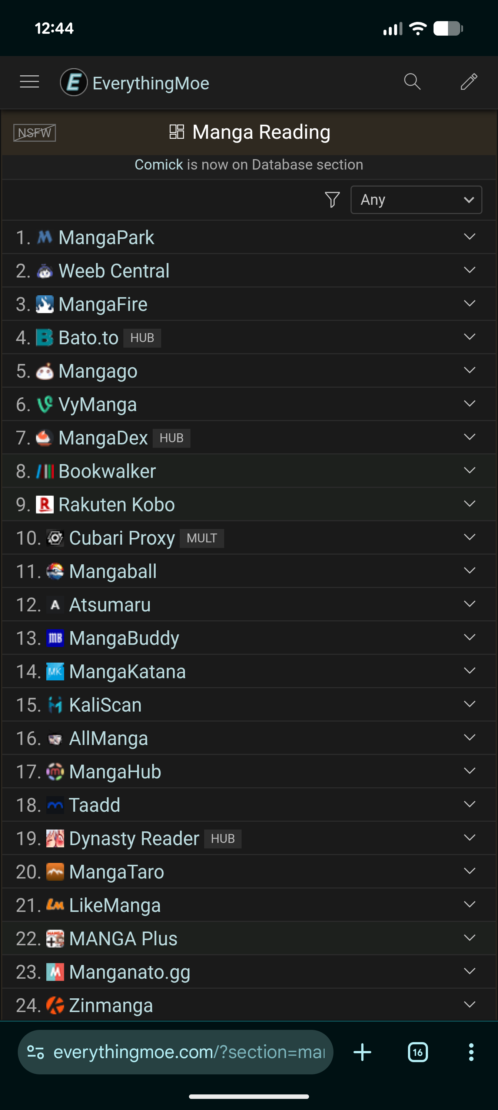Open the MangaFire link
This screenshot has height=1110, width=498.
[103, 304]
